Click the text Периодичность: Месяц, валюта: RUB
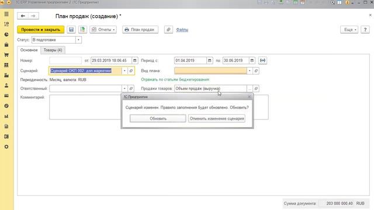Image resolution: width=374 pixels, height=210 pixels. coord(53,80)
